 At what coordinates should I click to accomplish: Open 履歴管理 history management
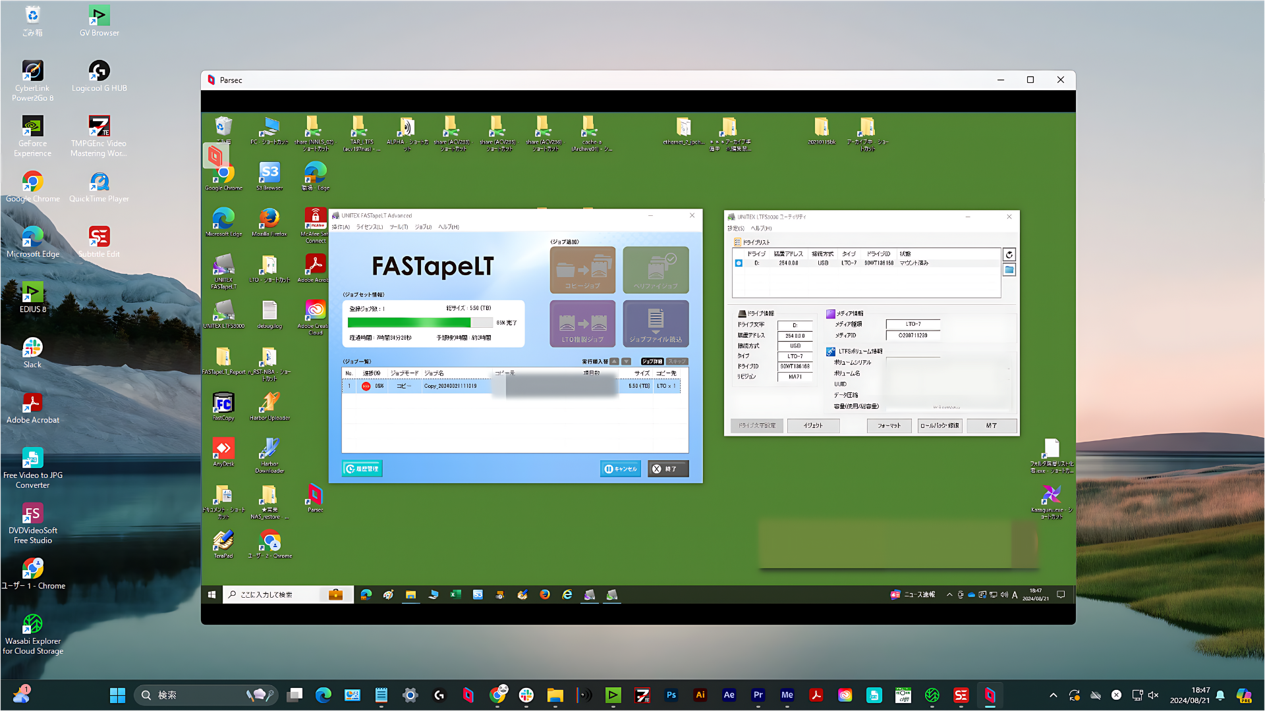[362, 469]
